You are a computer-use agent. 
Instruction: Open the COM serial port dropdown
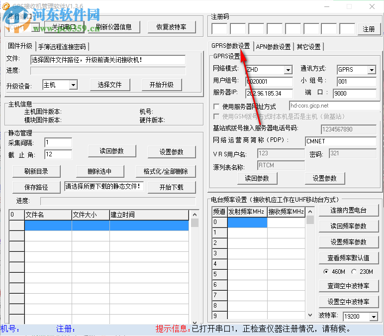tap(35, 27)
